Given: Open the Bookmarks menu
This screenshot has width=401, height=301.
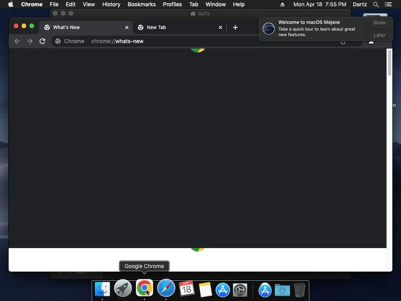Looking at the screenshot, I should click(x=142, y=4).
